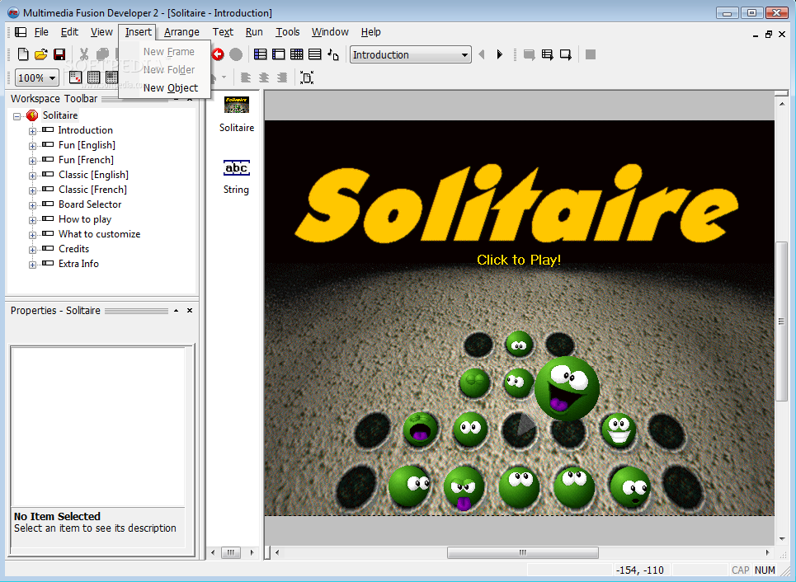Open the Event List Editor icon
796x582 pixels.
coord(315,54)
